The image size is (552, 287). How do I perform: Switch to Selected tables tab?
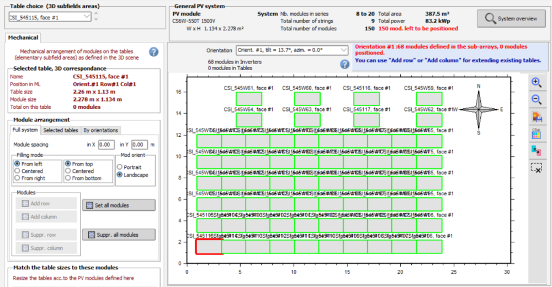point(60,130)
